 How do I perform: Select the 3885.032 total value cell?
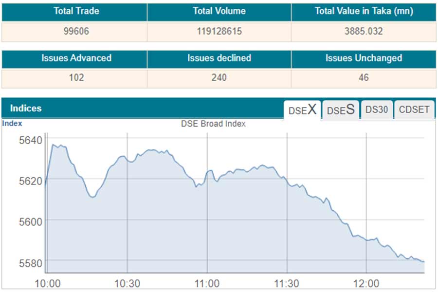(x=364, y=32)
